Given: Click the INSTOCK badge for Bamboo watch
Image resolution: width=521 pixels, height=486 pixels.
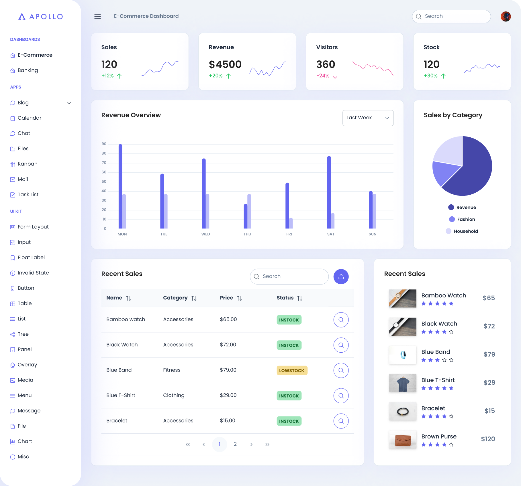Looking at the screenshot, I should pos(289,320).
